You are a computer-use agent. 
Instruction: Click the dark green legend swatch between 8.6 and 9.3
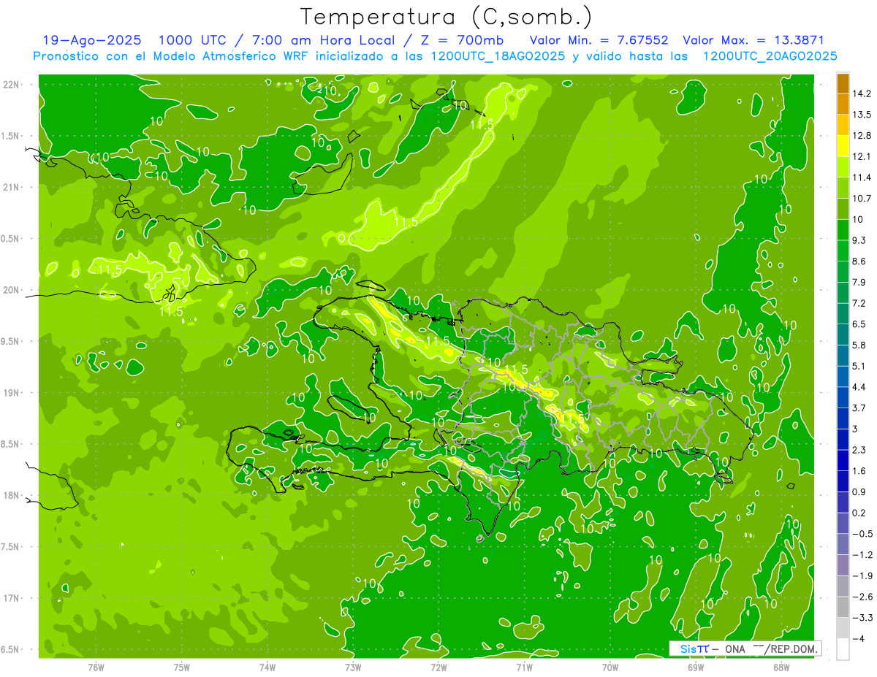click(843, 251)
